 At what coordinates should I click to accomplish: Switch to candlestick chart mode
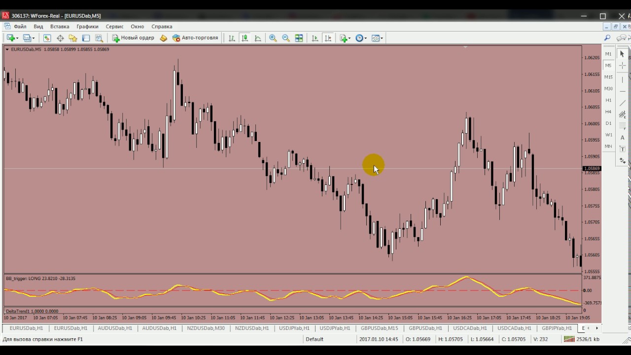(x=245, y=38)
